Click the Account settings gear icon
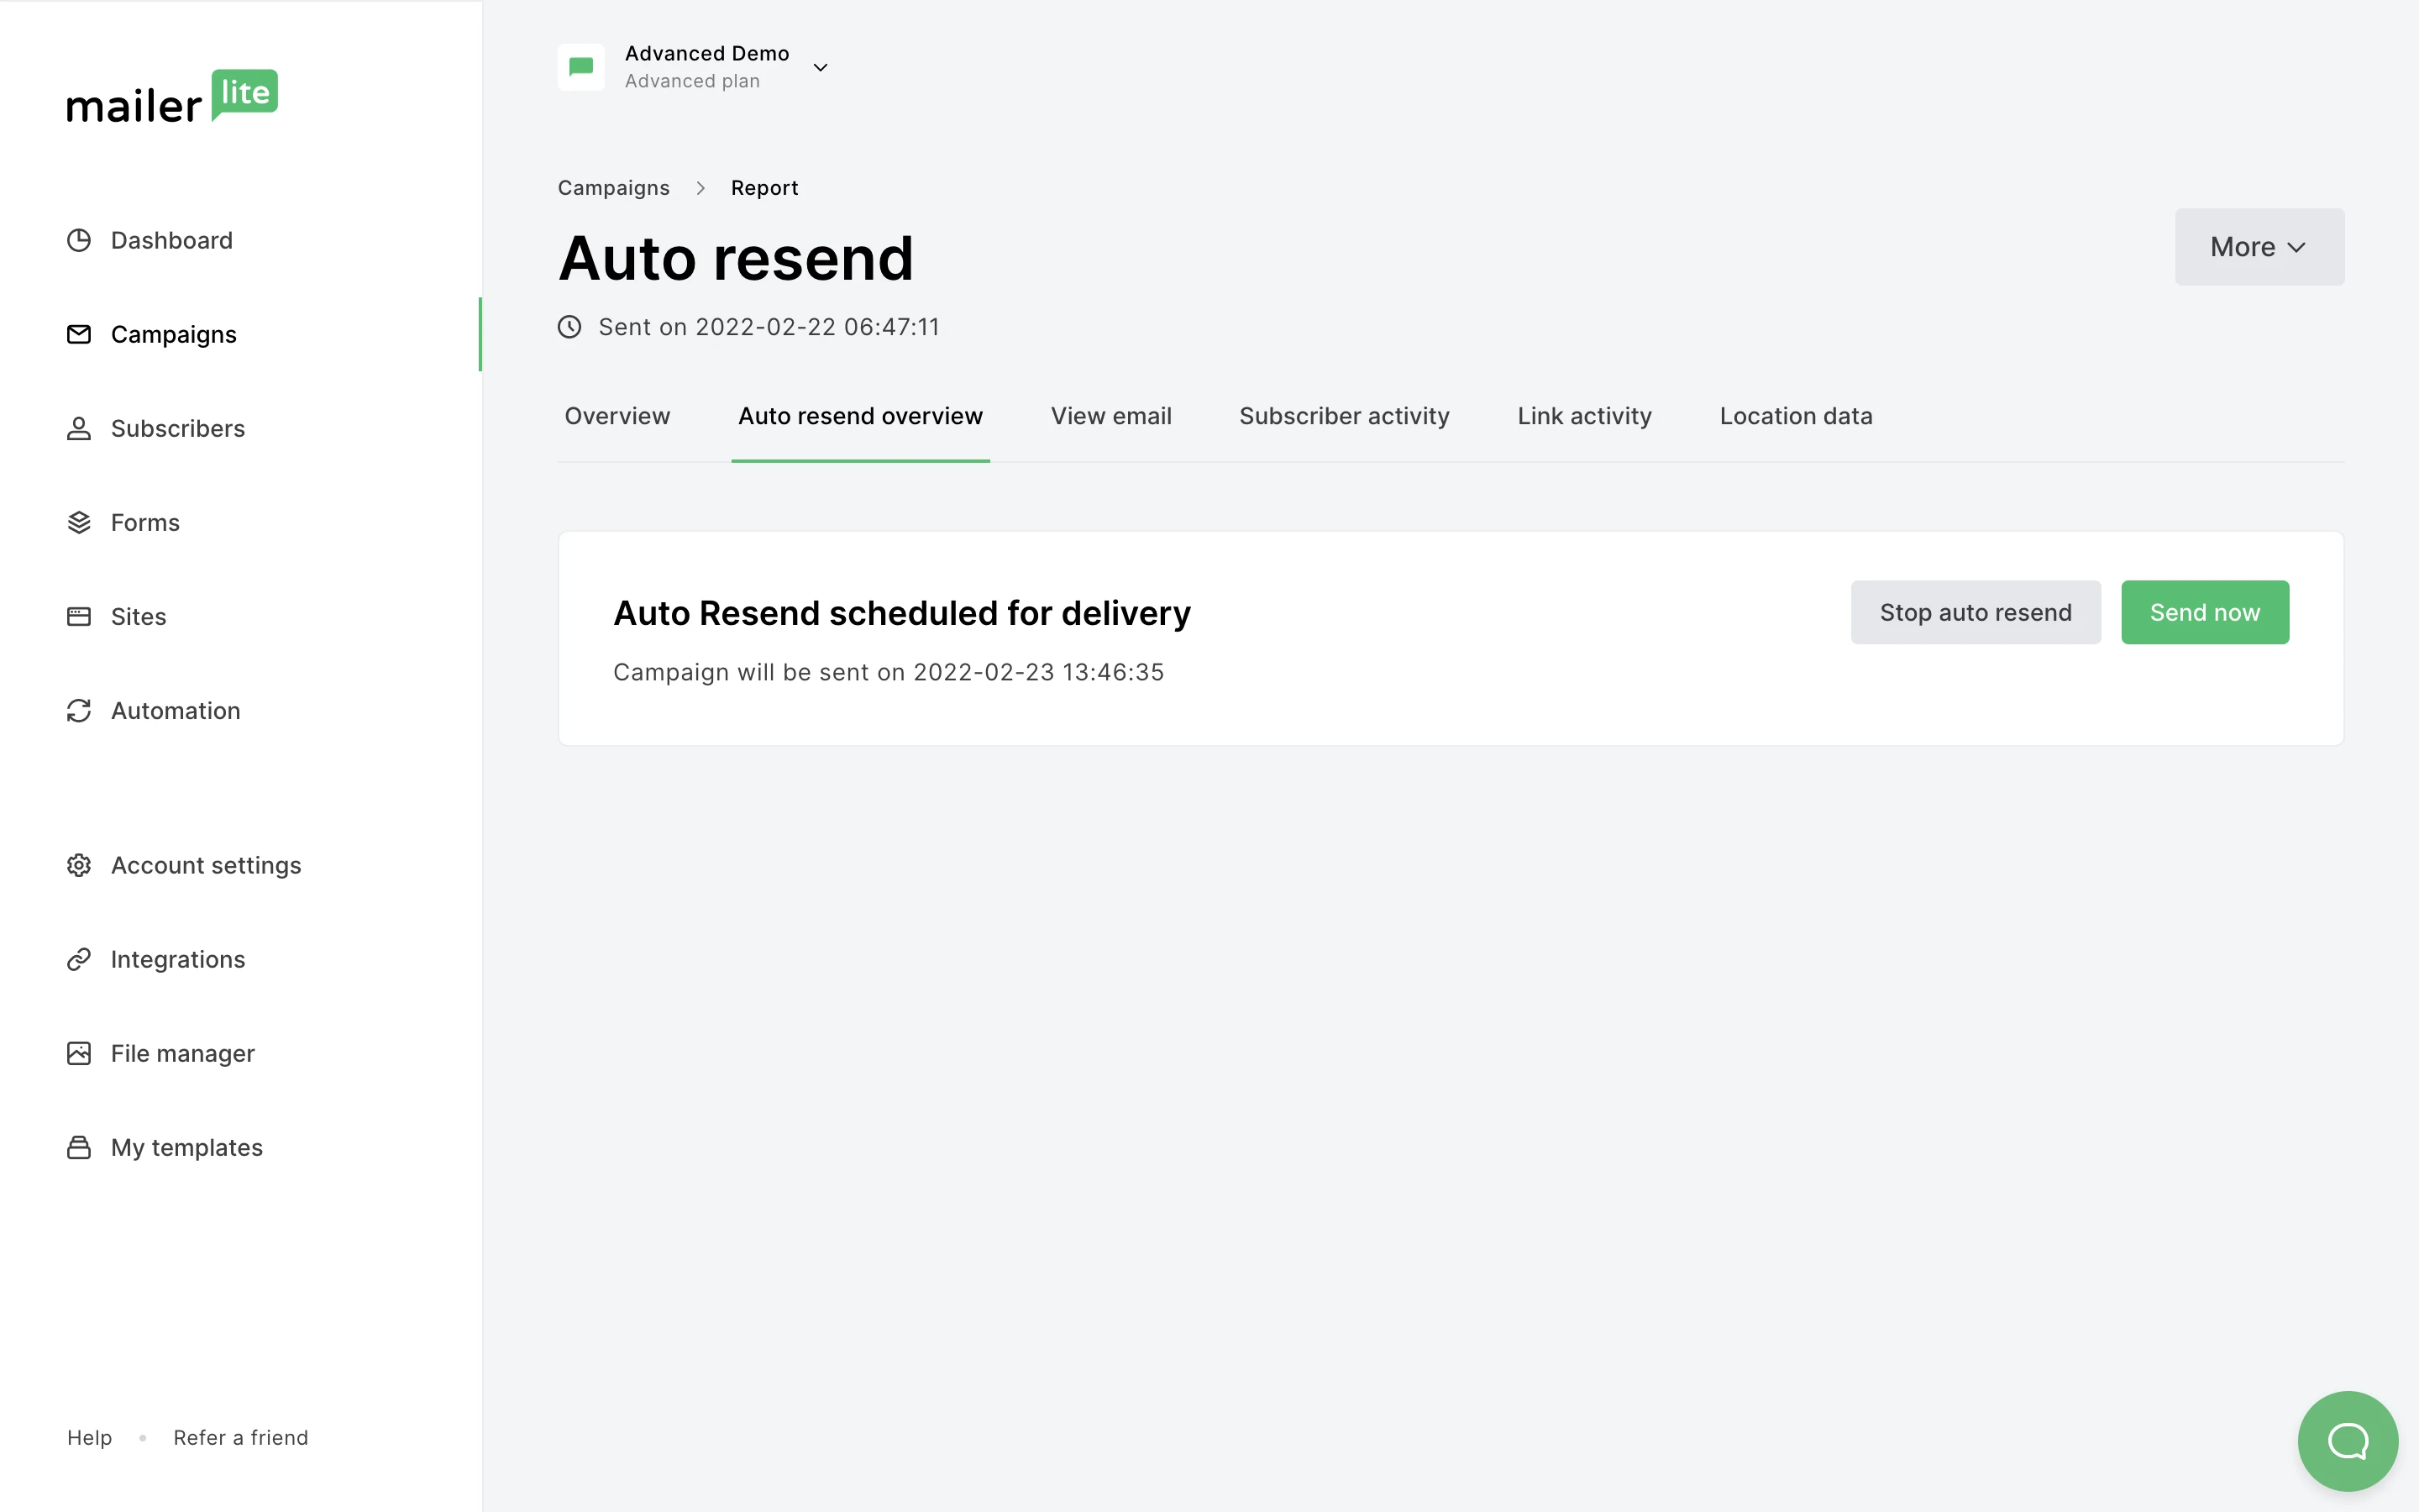Viewport: 2419px width, 1512px height. click(x=79, y=865)
